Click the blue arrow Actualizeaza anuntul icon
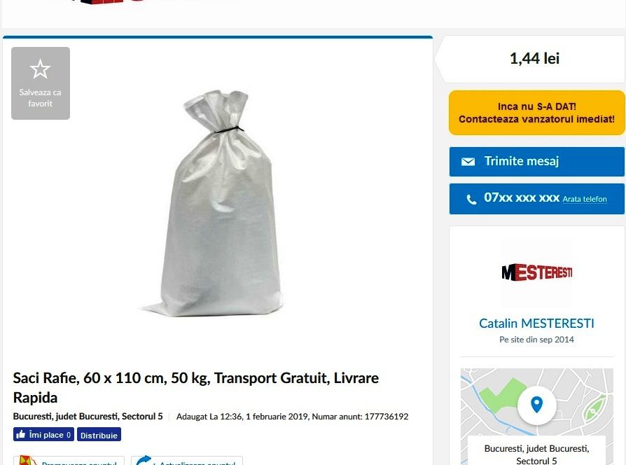 (x=144, y=461)
